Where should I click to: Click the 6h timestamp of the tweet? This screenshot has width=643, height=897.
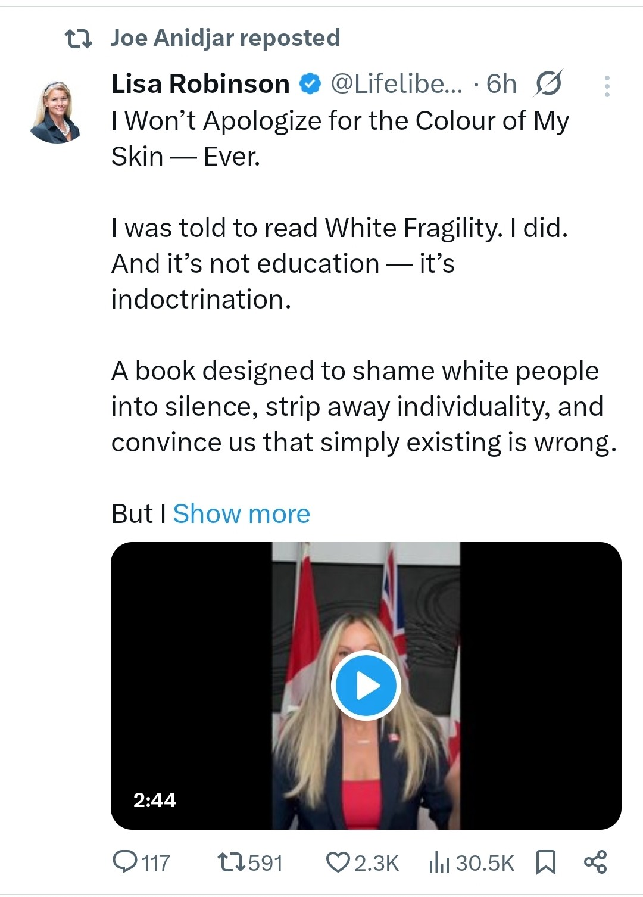tap(501, 84)
